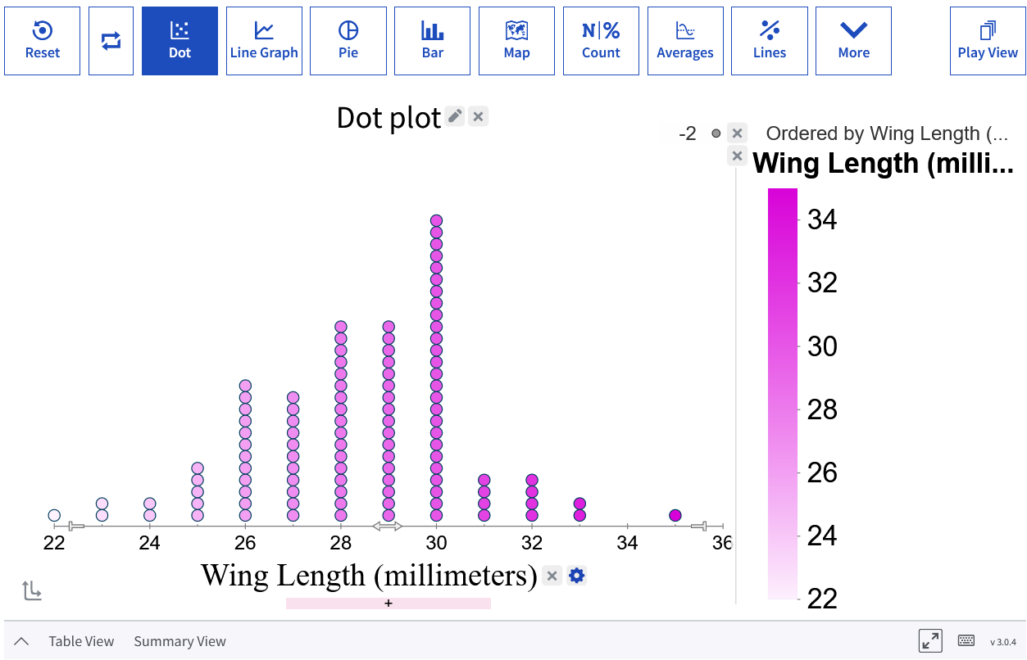
Task: Choose the Bar chart view
Action: coord(432,41)
